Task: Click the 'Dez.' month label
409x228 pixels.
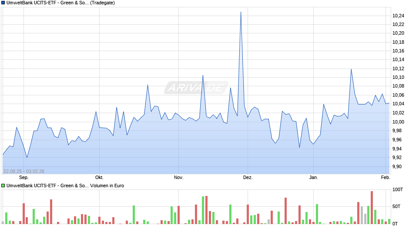Action: pyautogui.click(x=248, y=178)
